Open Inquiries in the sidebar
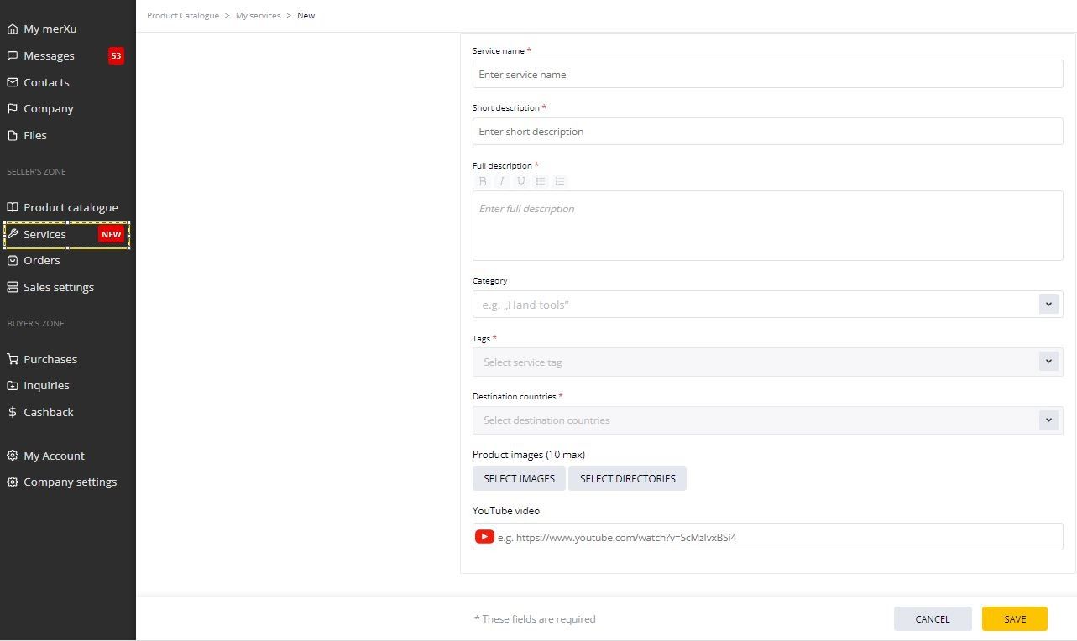The width and height of the screenshot is (1077, 641). pyautogui.click(x=46, y=385)
